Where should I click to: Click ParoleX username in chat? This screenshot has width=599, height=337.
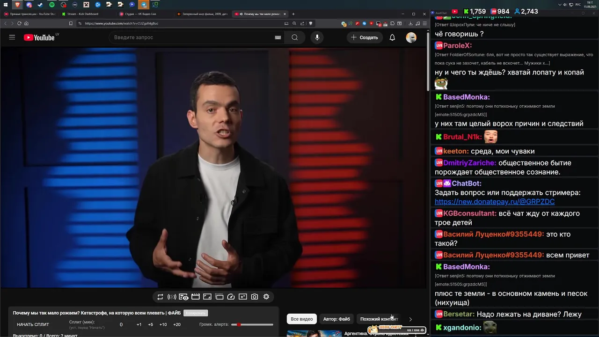pos(457,45)
